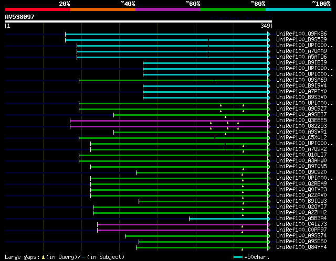
Task: Click the UniRef100_A9SVR1 label
Action: (x=301, y=132)
